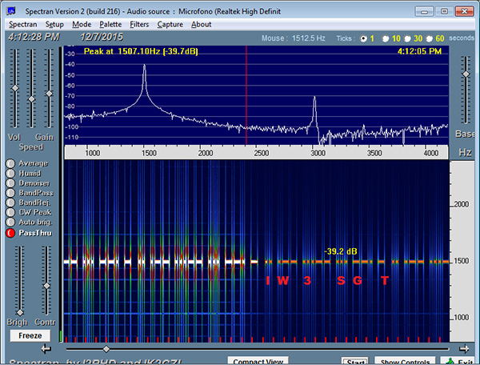Click the Show Controls button

405,361
